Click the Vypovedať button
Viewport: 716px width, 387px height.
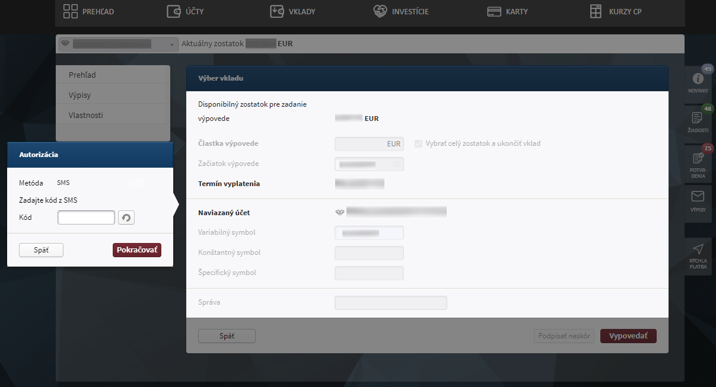pos(628,336)
